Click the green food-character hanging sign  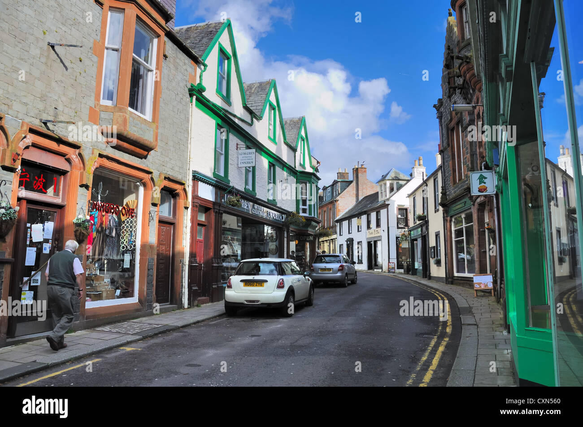pyautogui.click(x=482, y=183)
